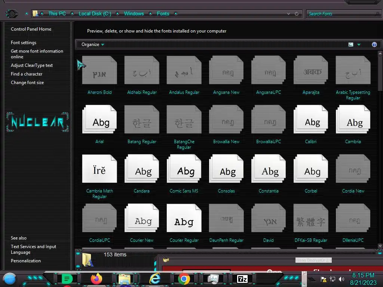Select the Calibri font family

(311, 119)
